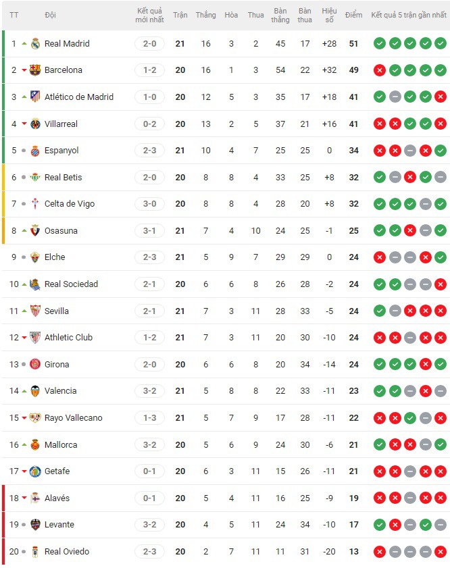Click the red loss icon in Barcelona's recent results
The width and height of the screenshot is (450, 568).
tap(379, 70)
